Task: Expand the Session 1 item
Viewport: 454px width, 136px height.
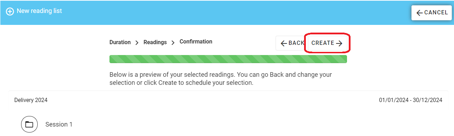Action: tap(59, 124)
